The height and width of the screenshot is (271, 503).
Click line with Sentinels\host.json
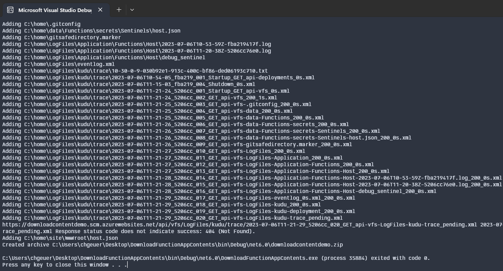[x=91, y=31]
